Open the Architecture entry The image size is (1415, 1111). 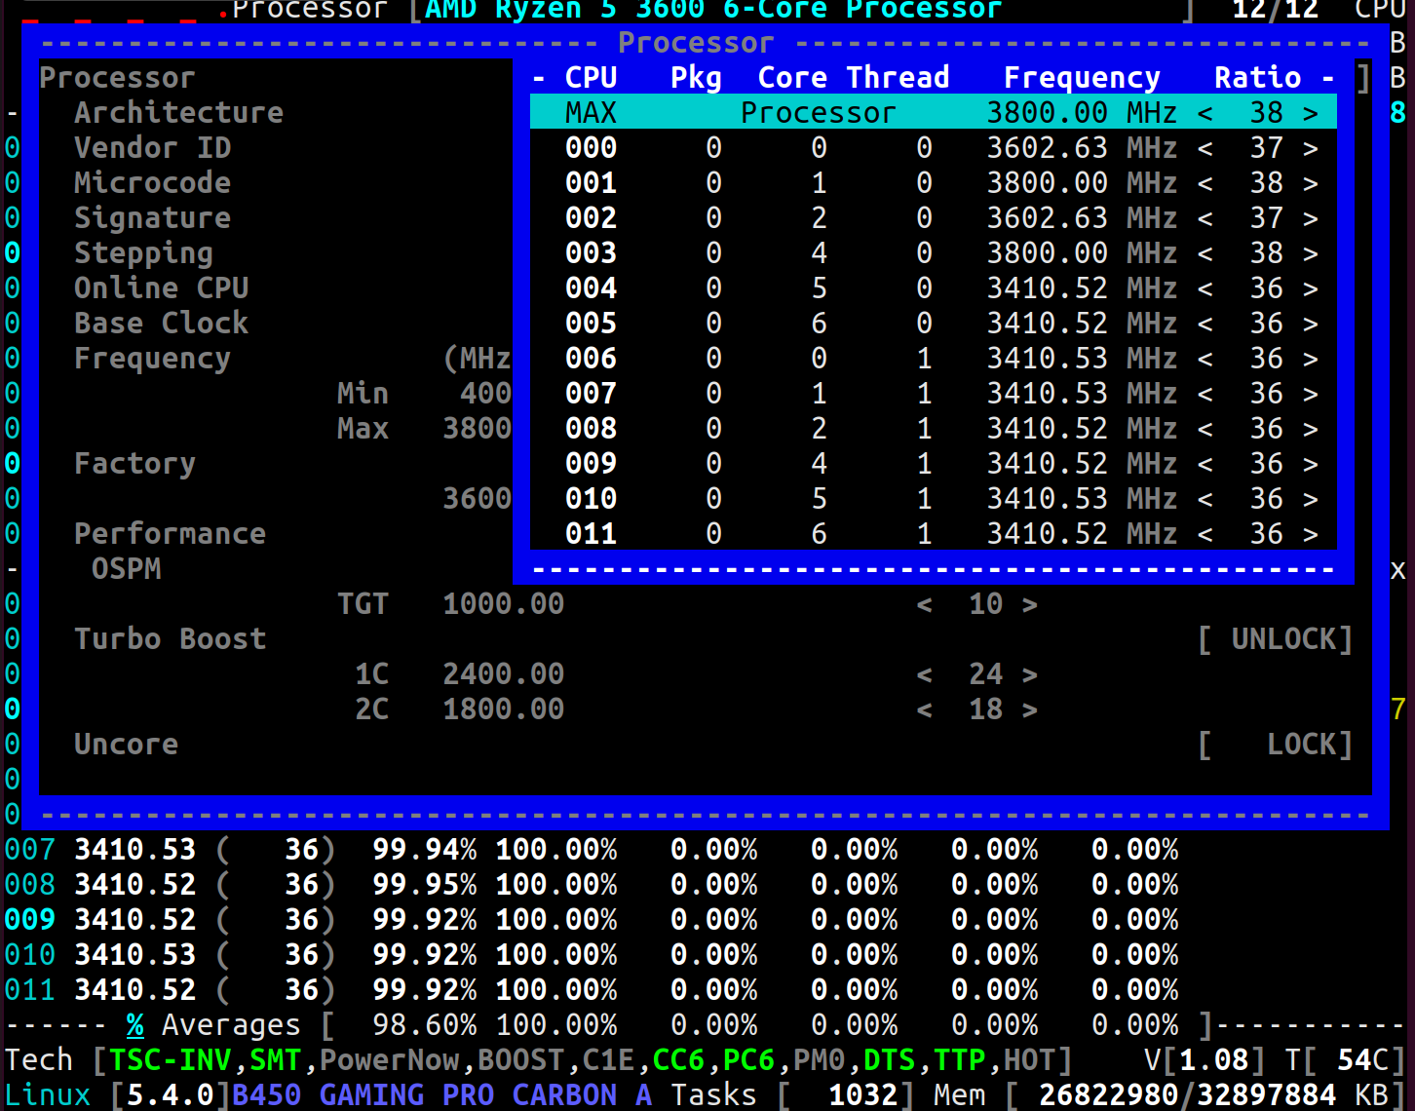click(178, 113)
